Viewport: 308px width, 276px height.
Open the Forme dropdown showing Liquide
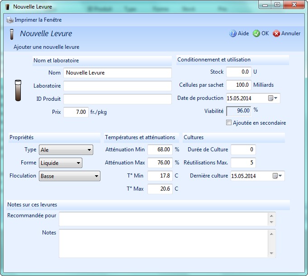coord(61,163)
